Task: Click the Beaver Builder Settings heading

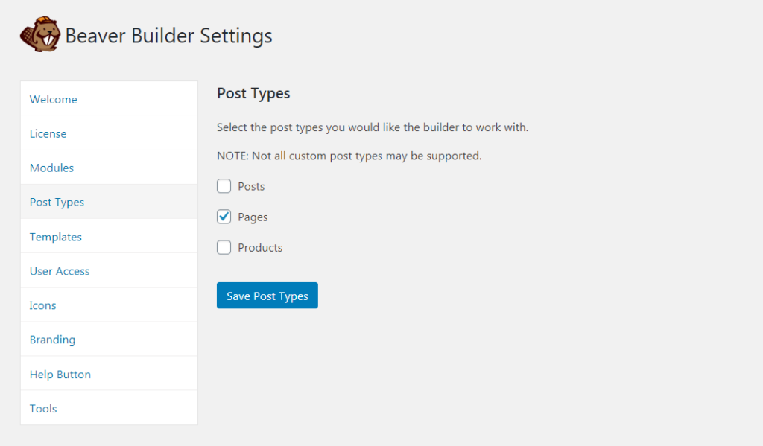Action: coord(168,35)
